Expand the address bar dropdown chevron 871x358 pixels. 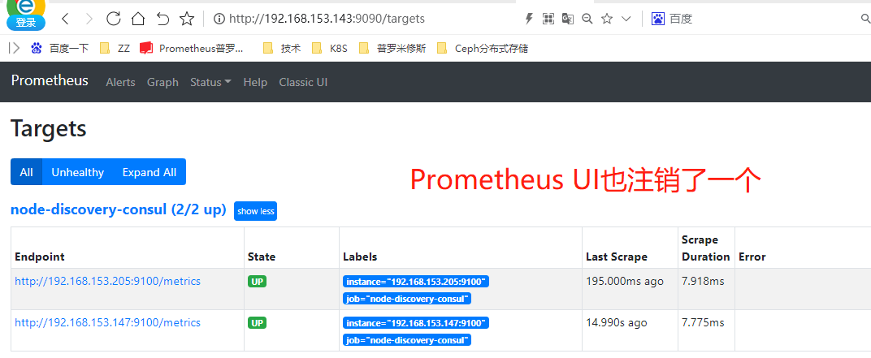[626, 19]
